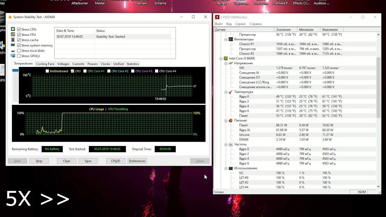
Task: Enable CPU Core #1 graph checkbox
Action: (85, 71)
